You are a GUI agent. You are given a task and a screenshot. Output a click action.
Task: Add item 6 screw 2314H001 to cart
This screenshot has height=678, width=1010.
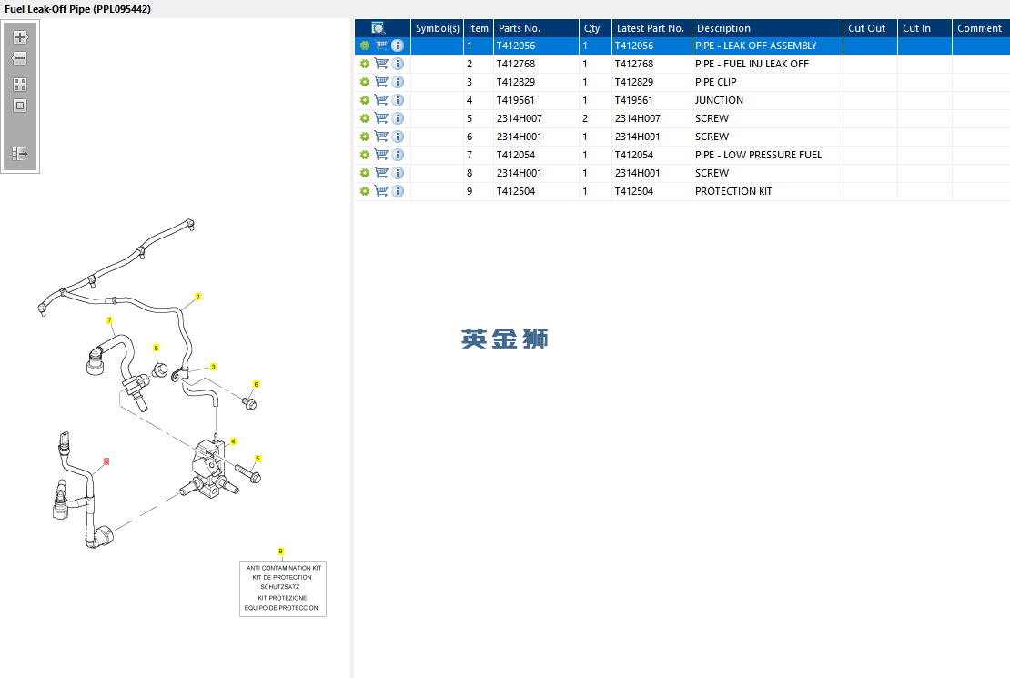click(x=381, y=137)
